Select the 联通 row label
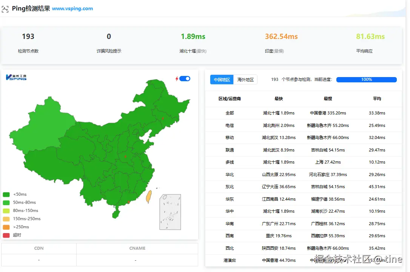 [x=230, y=150]
